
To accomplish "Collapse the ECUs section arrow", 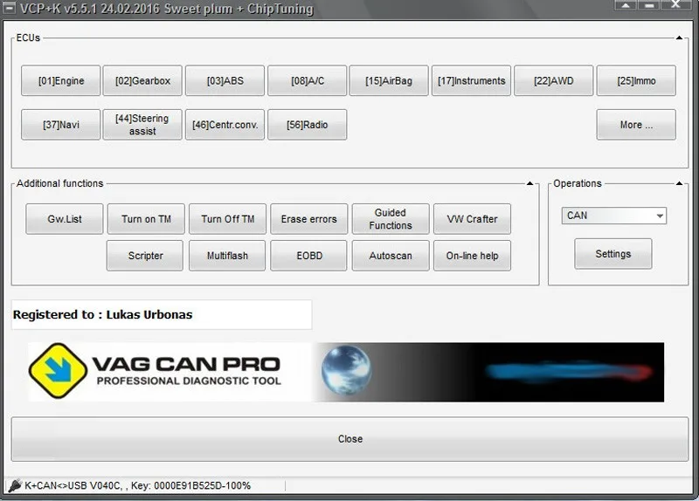I will tap(679, 38).
